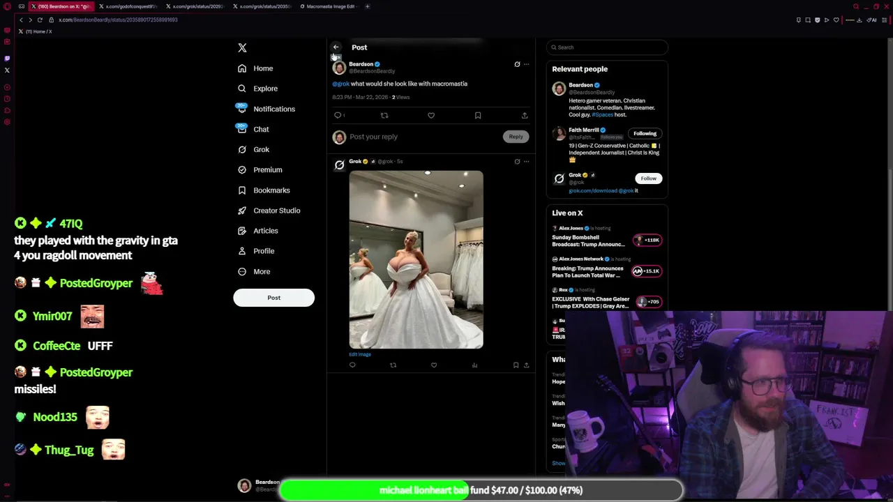
Task: Open the browser AI button
Action: (871, 20)
